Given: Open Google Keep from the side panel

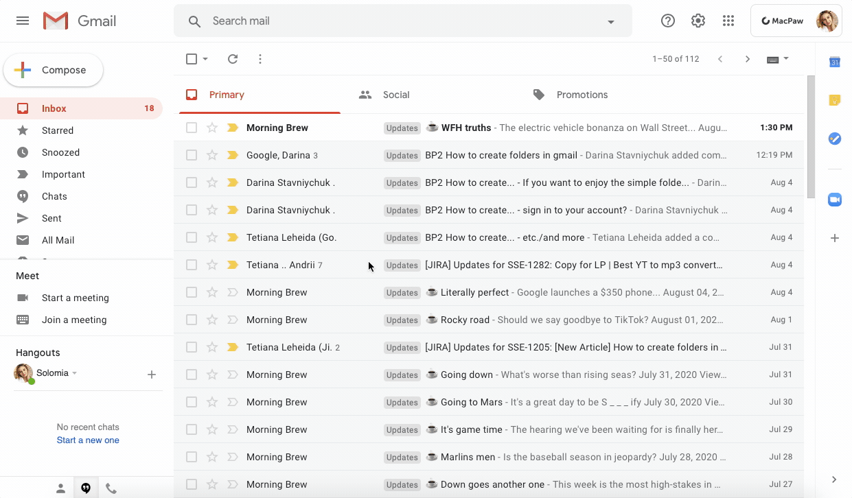Looking at the screenshot, I should click(834, 99).
